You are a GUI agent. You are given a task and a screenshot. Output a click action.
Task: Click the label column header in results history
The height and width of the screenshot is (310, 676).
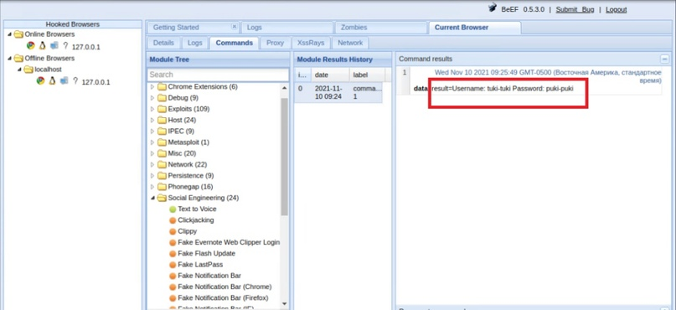(367, 75)
